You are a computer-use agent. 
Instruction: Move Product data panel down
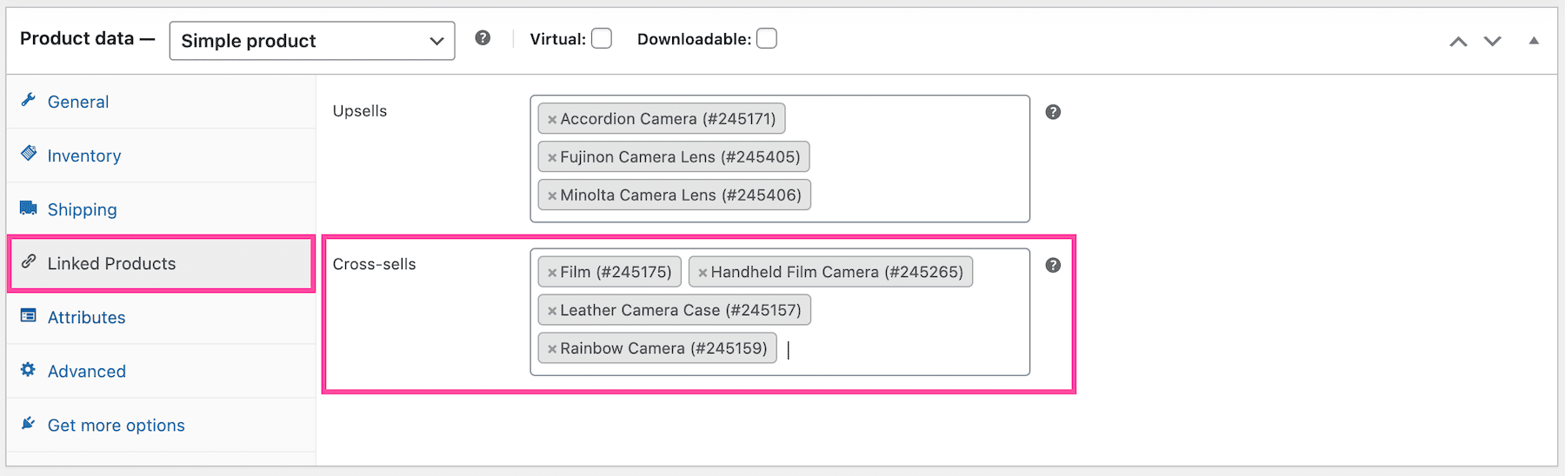[1492, 41]
